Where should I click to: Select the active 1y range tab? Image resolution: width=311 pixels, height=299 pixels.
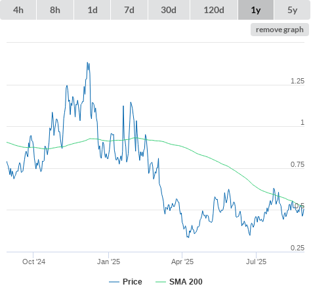point(256,10)
